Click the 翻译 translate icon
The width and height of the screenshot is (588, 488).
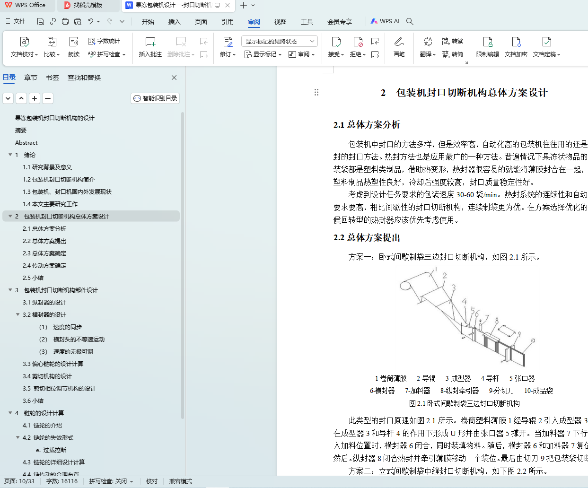[x=428, y=42]
